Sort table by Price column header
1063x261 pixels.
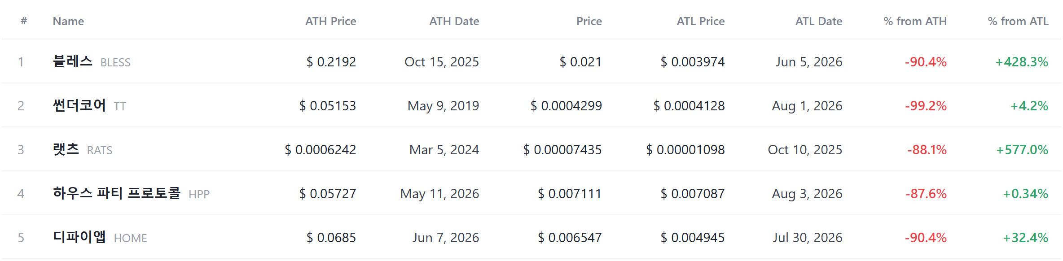589,21
